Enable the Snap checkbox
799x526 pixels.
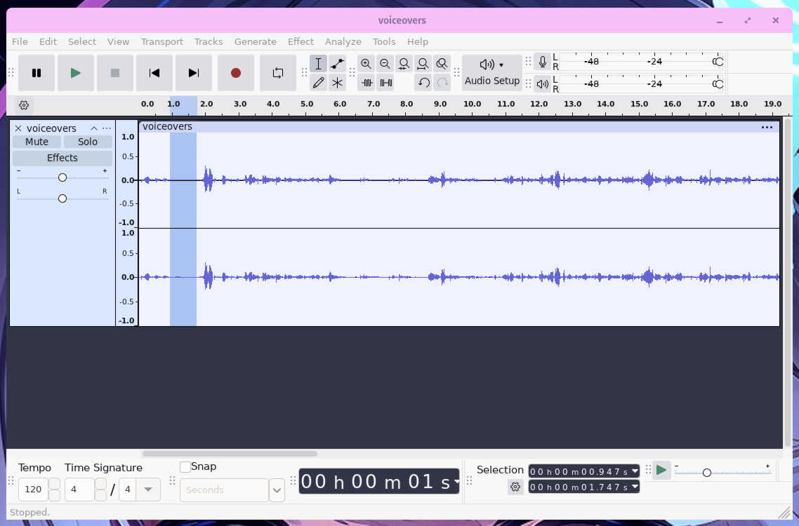[185, 466]
